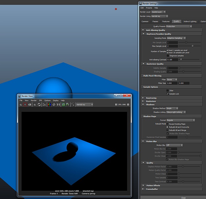The width and height of the screenshot is (206, 199).
Task: Pause IPR tuning with pause icon
Action: coord(116,105)
